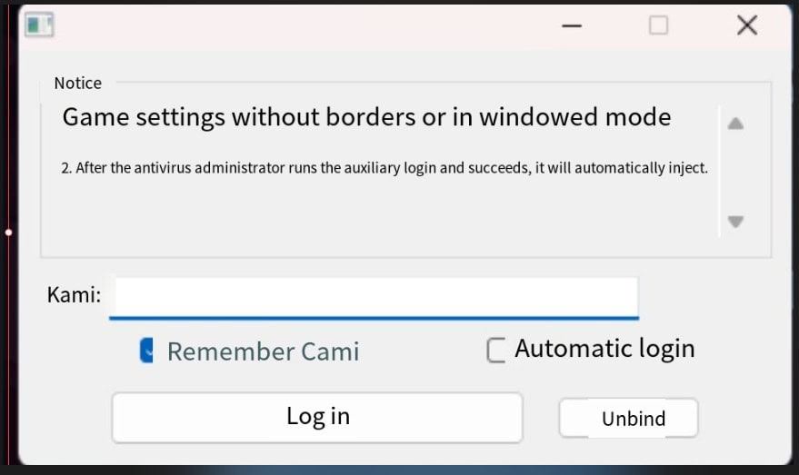Click notice line about antivirus administrator
This screenshot has width=799, height=475.
[x=384, y=168]
